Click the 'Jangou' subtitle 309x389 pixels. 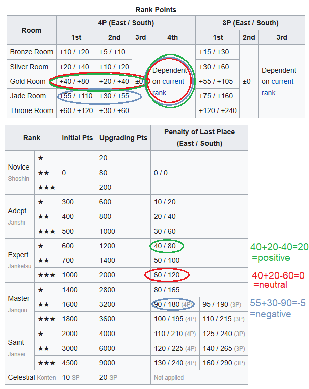click(x=17, y=310)
